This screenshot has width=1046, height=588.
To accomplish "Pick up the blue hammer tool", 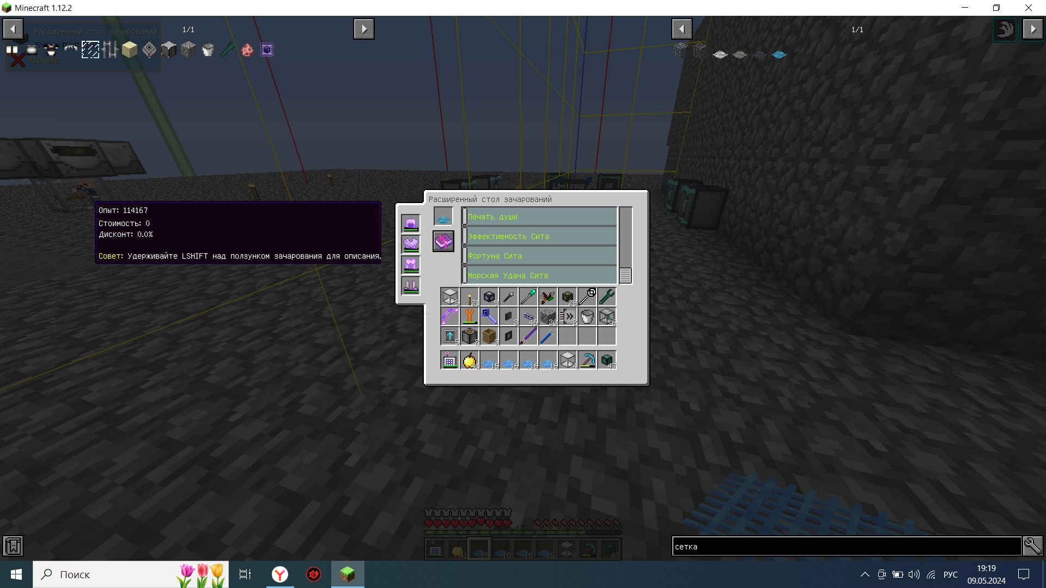I will pos(489,317).
